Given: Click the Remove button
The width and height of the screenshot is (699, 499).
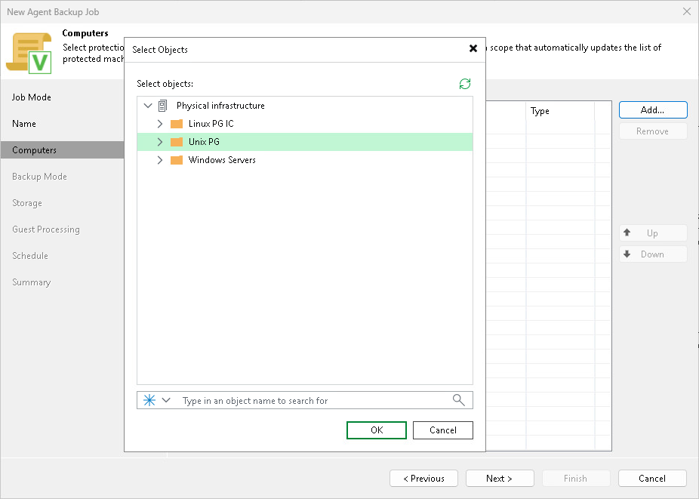Looking at the screenshot, I should pyautogui.click(x=653, y=131).
